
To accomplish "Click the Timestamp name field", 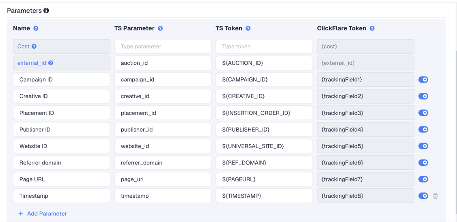I will click(62, 196).
